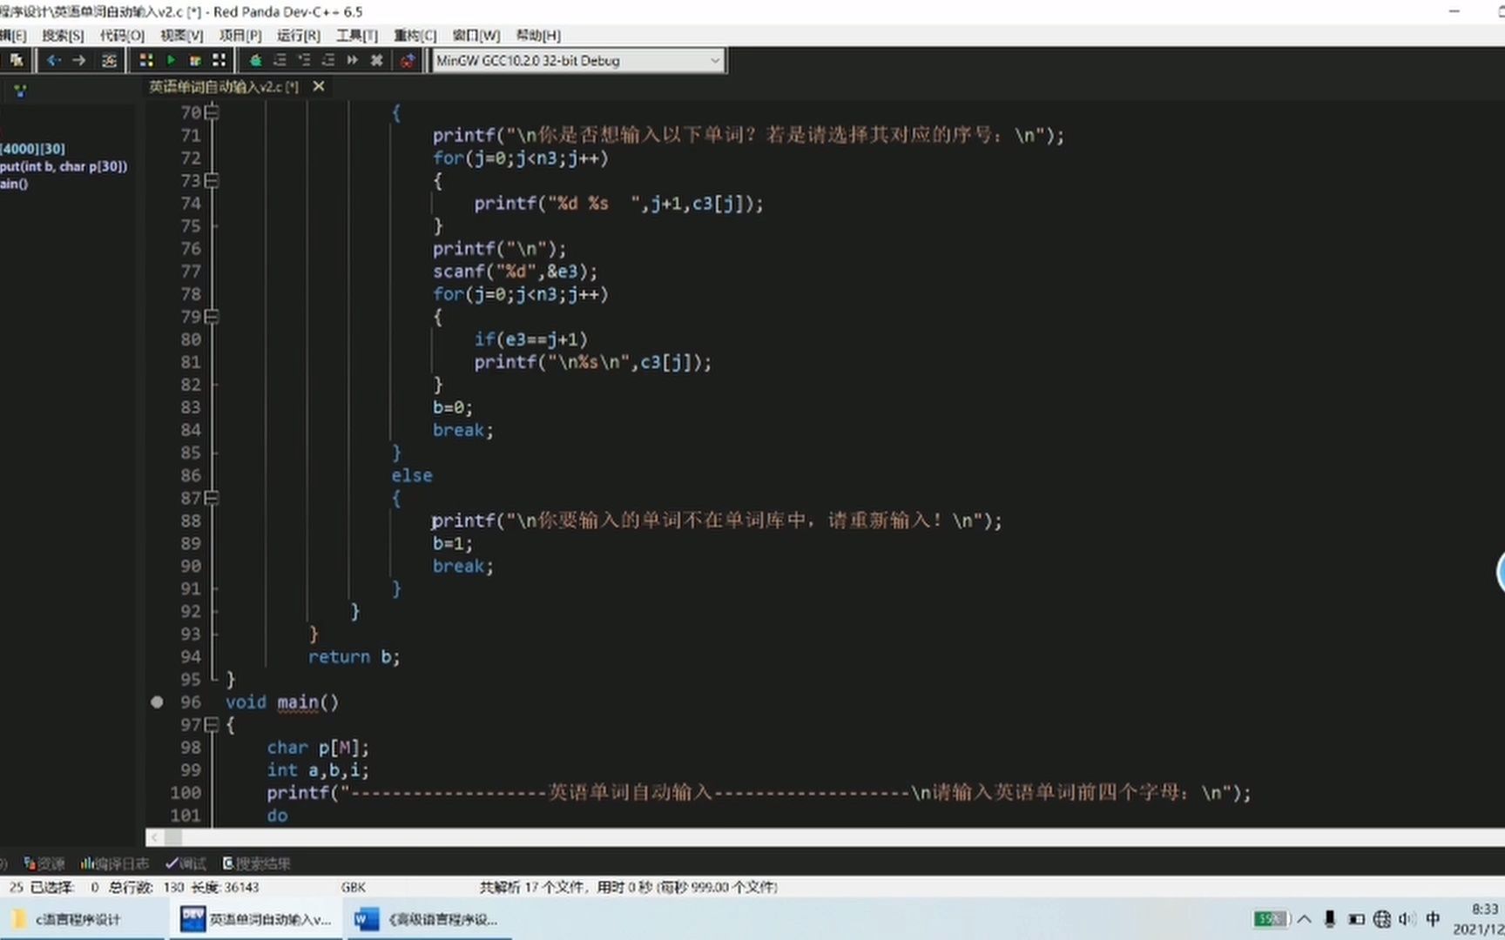Click the 'void main()' declaration on line 96

282,702
